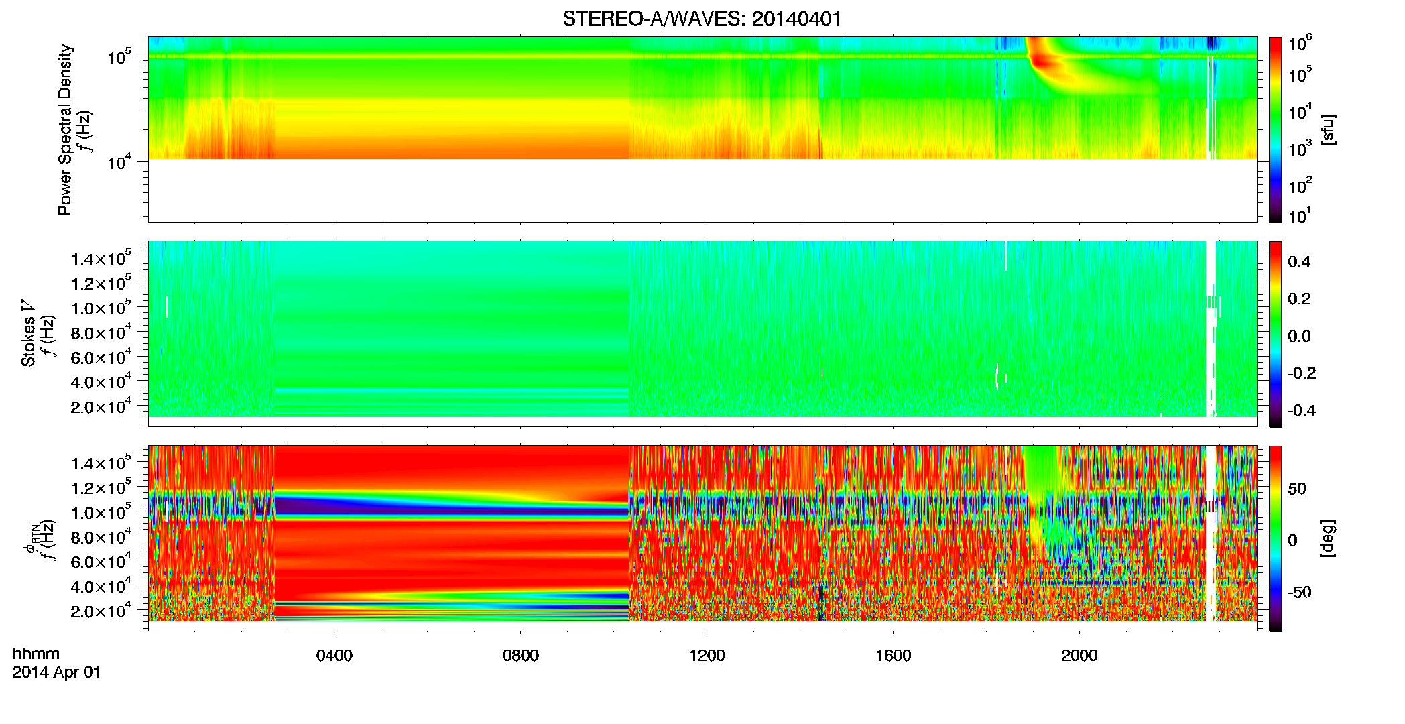Image resolution: width=1405 pixels, height=724 pixels.
Task: Click the Stokes V axis label
Action: [28, 333]
